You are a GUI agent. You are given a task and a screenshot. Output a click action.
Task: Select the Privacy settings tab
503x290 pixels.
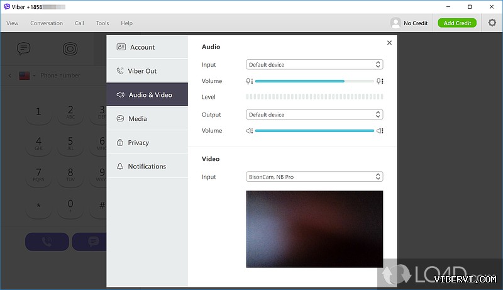pyautogui.click(x=147, y=143)
